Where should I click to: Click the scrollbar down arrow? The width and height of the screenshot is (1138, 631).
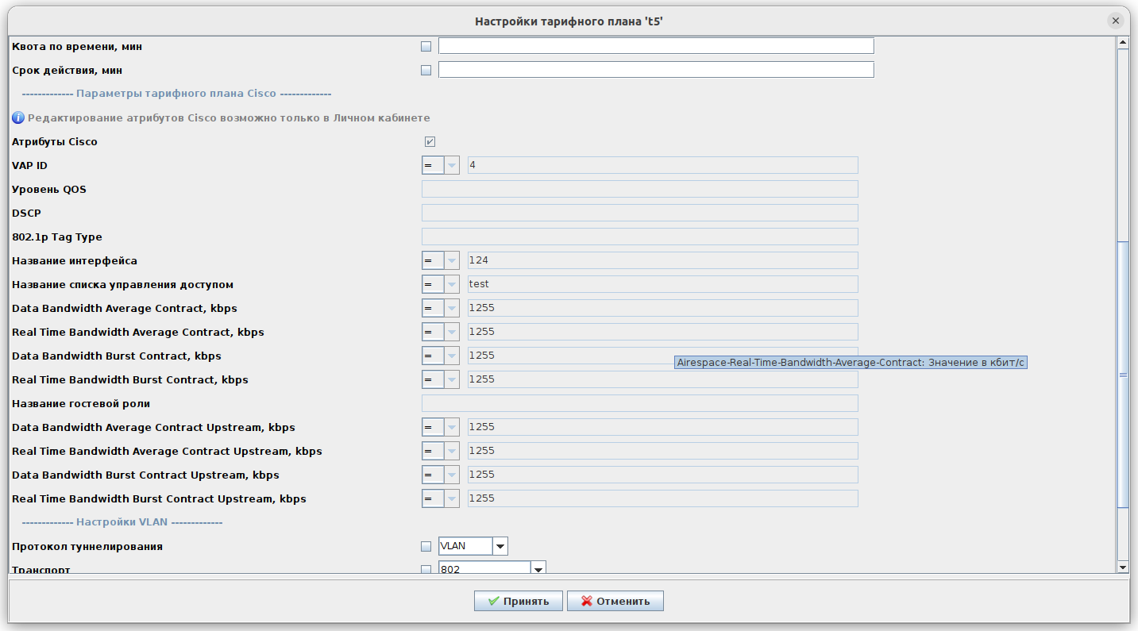point(1122,567)
